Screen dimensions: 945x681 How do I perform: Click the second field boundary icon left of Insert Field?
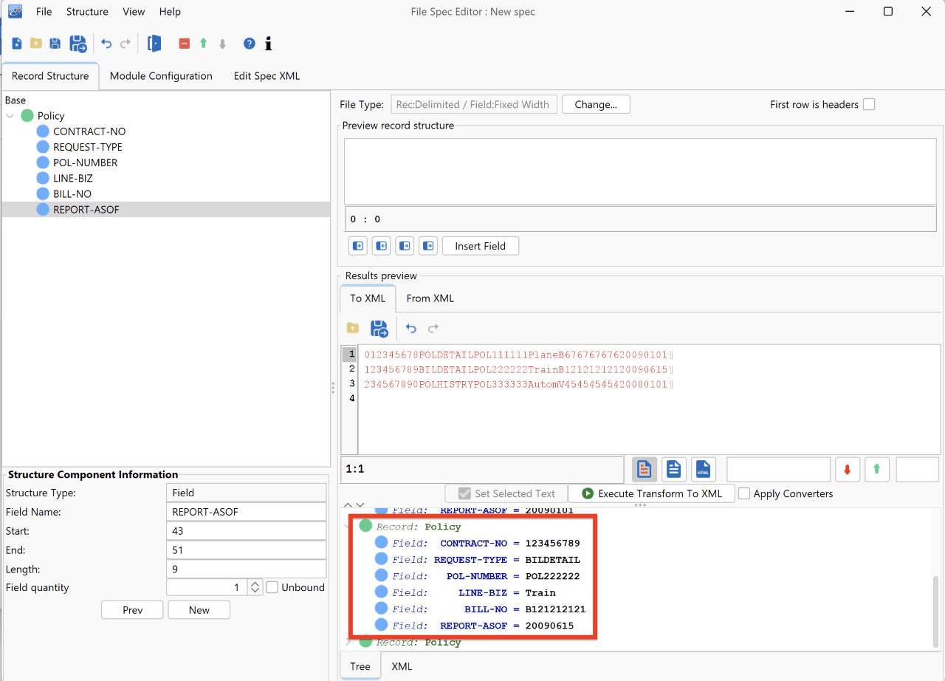(x=381, y=246)
